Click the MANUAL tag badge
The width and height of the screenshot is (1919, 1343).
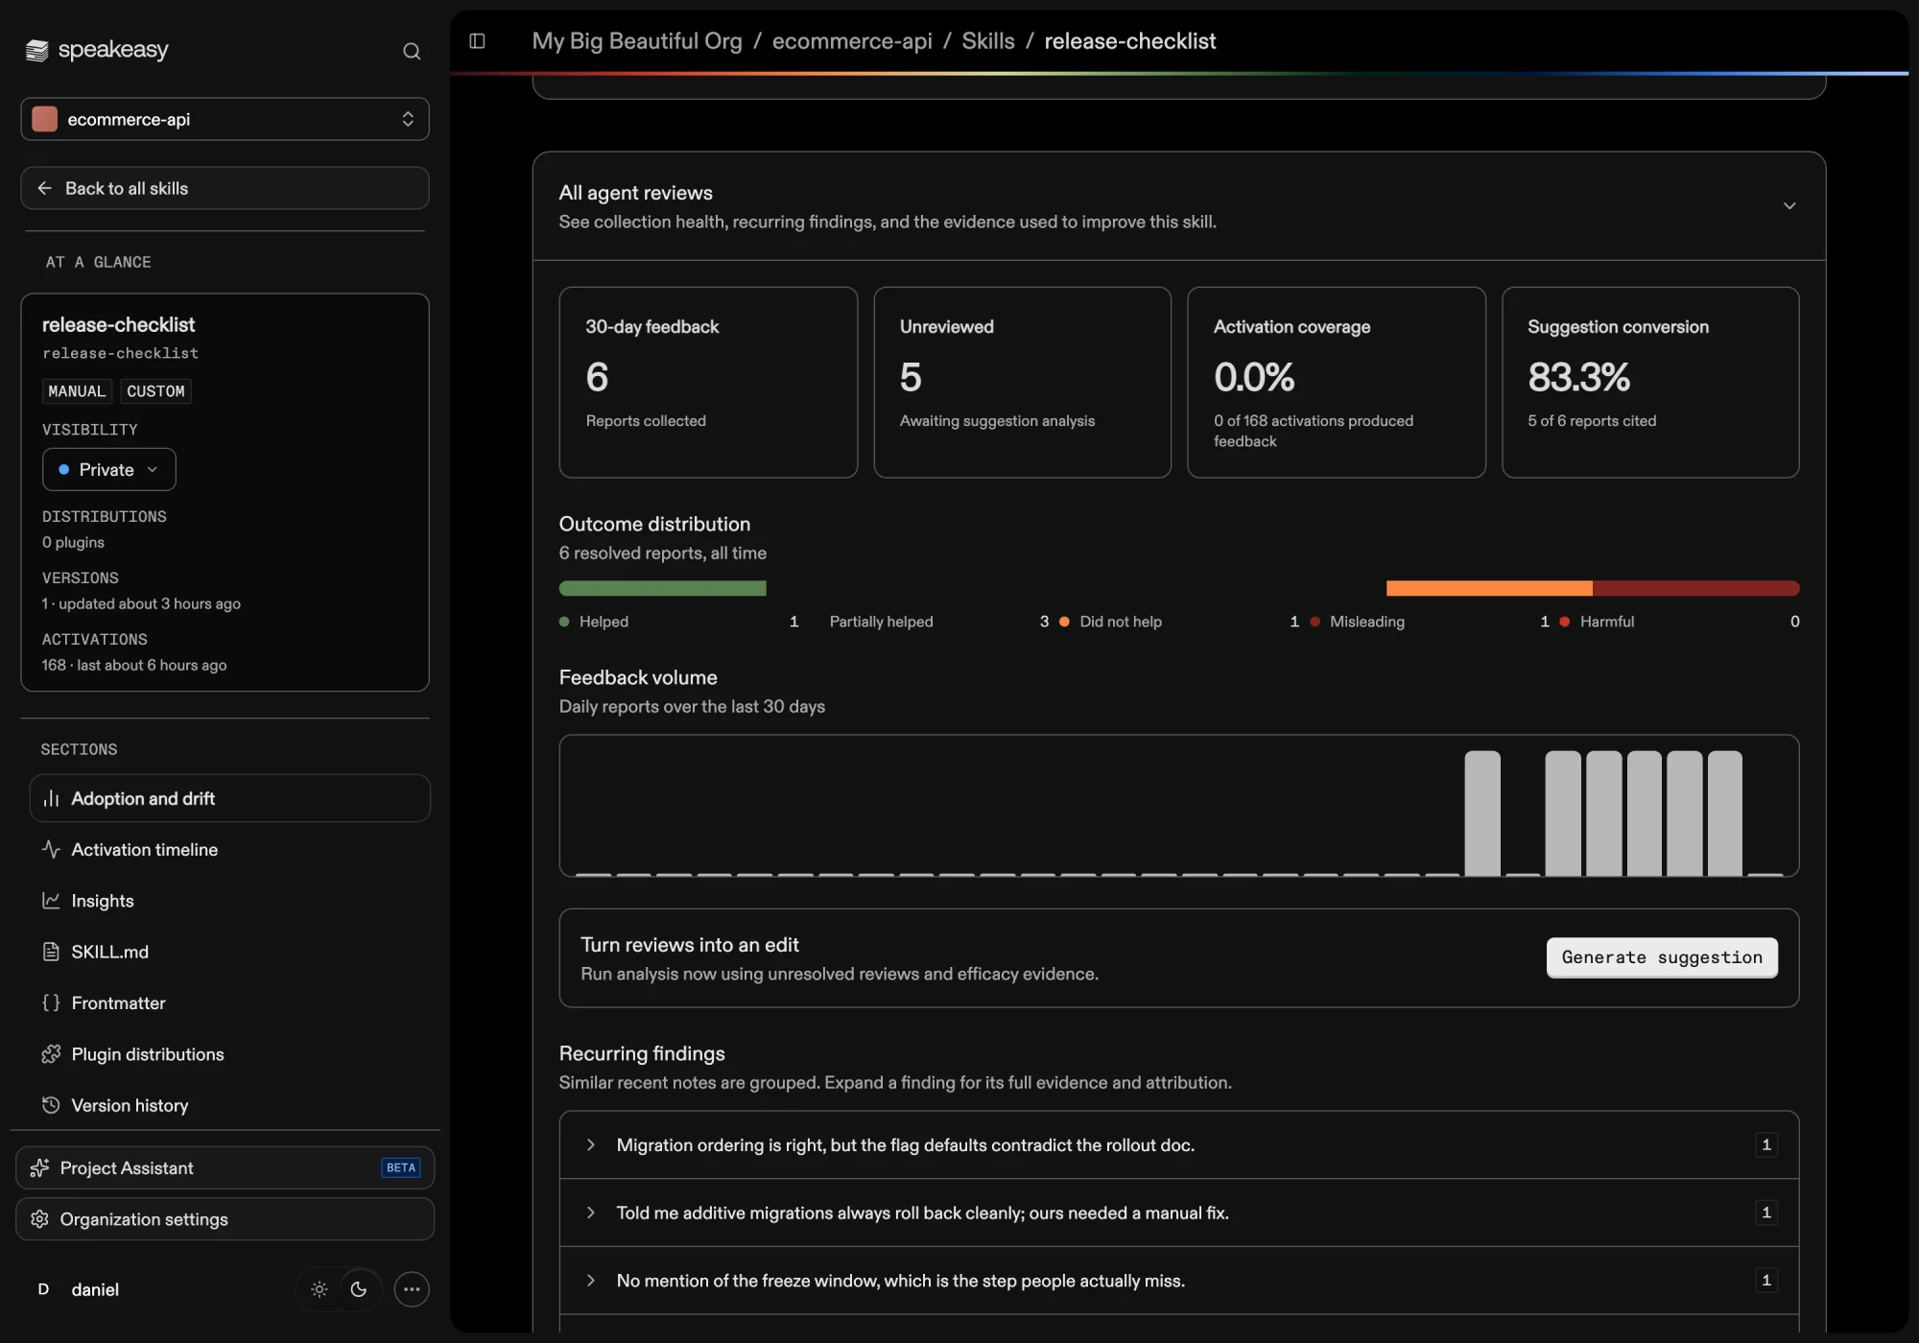click(x=77, y=391)
